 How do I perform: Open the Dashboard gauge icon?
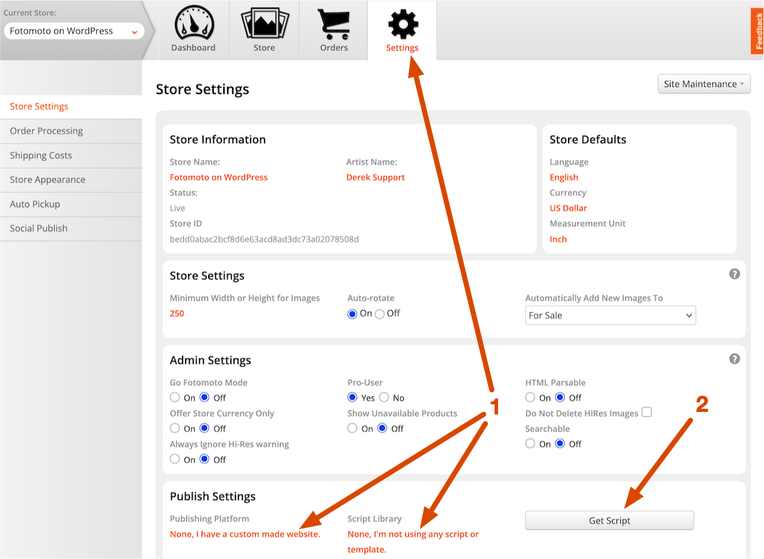coord(193,24)
